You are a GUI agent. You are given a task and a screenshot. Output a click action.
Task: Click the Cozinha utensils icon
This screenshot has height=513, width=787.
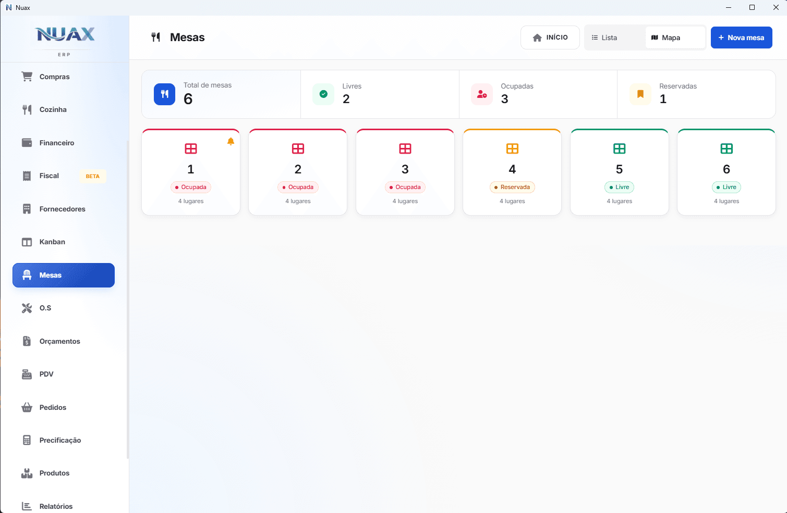(x=27, y=109)
